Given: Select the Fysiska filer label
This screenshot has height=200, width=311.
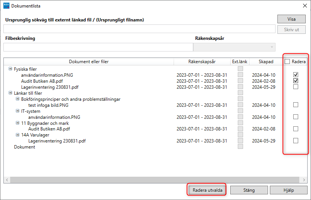Looking at the screenshot, I should coord(25,69).
